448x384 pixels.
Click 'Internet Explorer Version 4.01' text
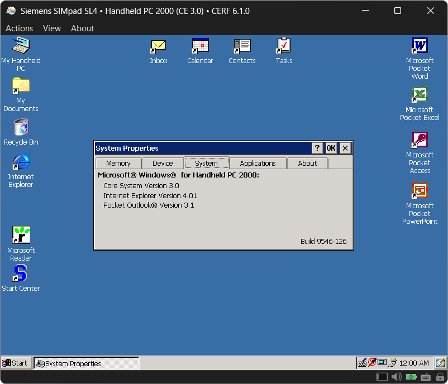[x=150, y=195]
